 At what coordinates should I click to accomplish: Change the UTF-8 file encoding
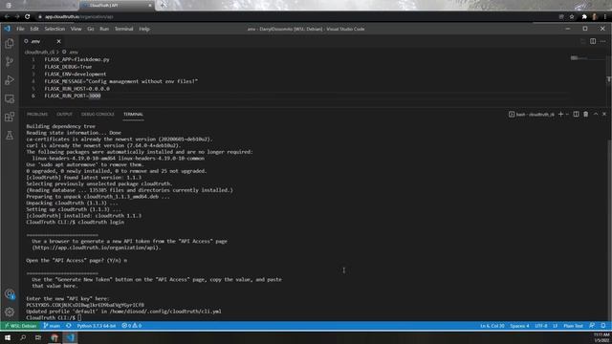pyautogui.click(x=541, y=326)
